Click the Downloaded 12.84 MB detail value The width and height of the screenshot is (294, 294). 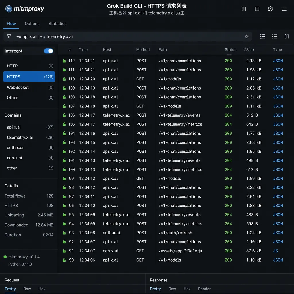tap(45, 225)
